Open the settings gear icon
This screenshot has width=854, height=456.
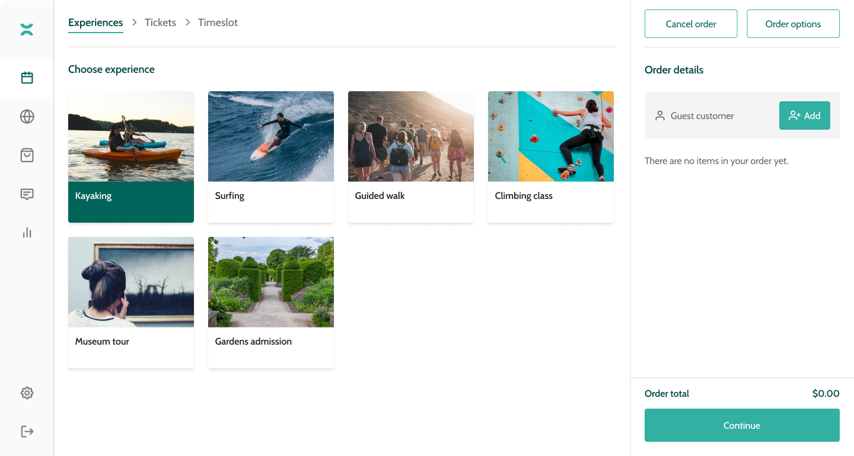pos(27,393)
